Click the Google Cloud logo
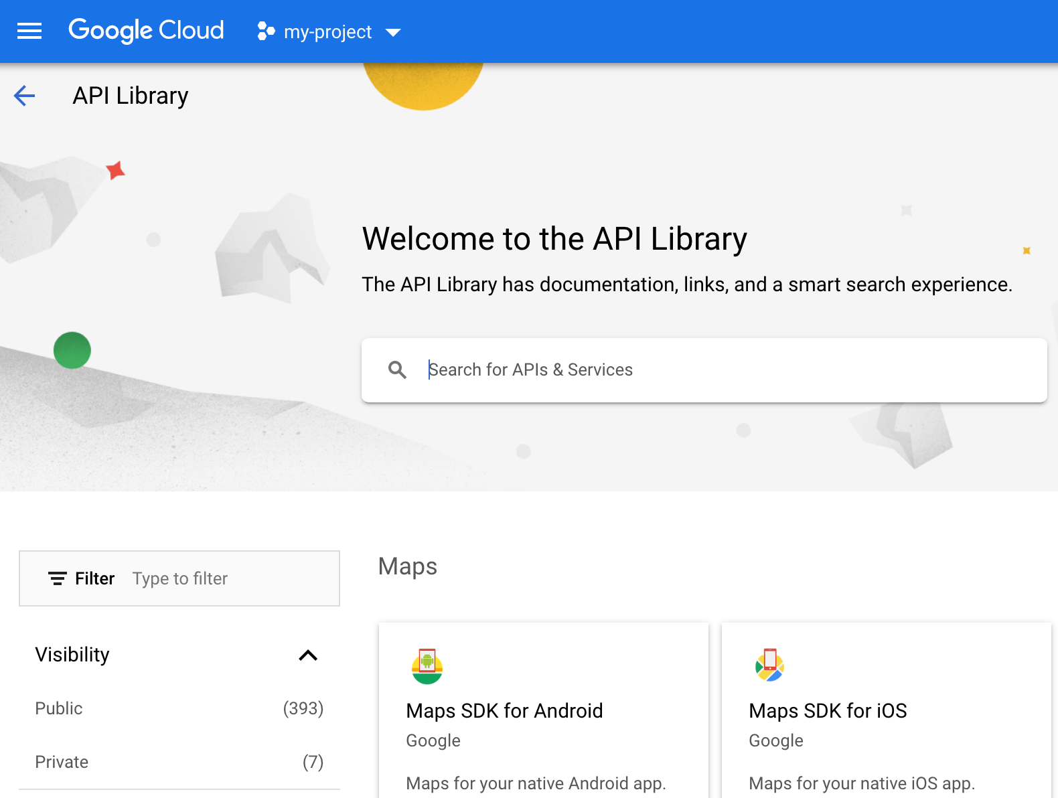1058x798 pixels. tap(146, 31)
